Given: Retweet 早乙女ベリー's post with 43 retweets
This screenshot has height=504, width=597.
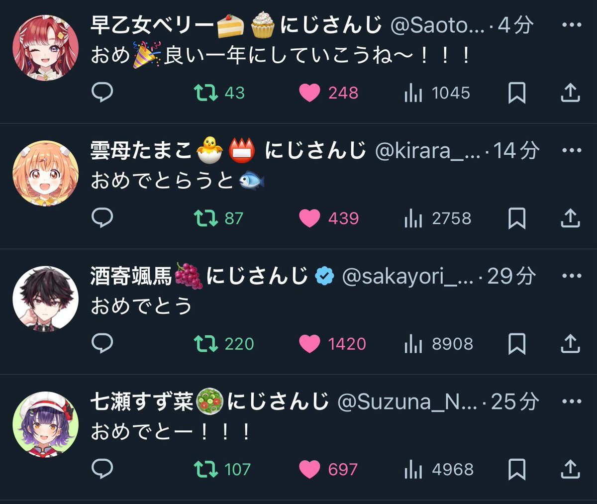Looking at the screenshot, I should pos(219,93).
